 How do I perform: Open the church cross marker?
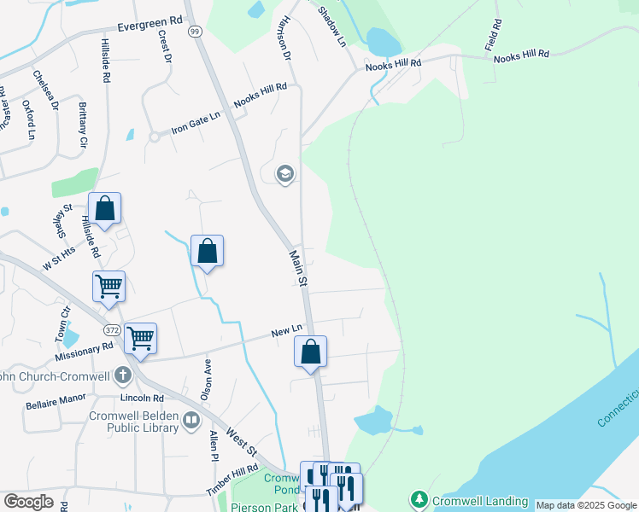pos(123,375)
